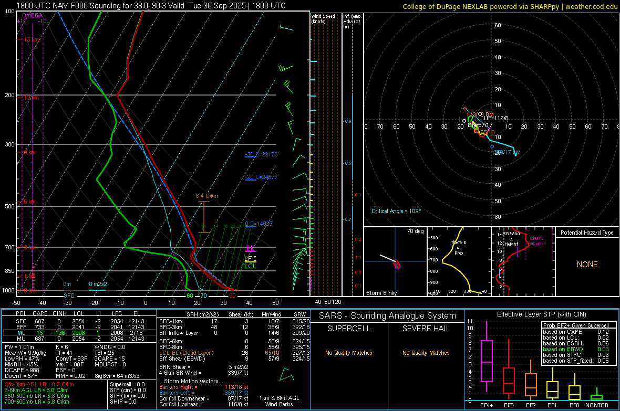This screenshot has width=620, height=411.
Task: Click the '6.4 C/km' lapse rate label
Action: (x=206, y=196)
